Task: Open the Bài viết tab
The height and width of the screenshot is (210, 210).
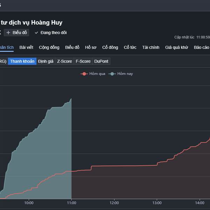Action: coord(26,48)
